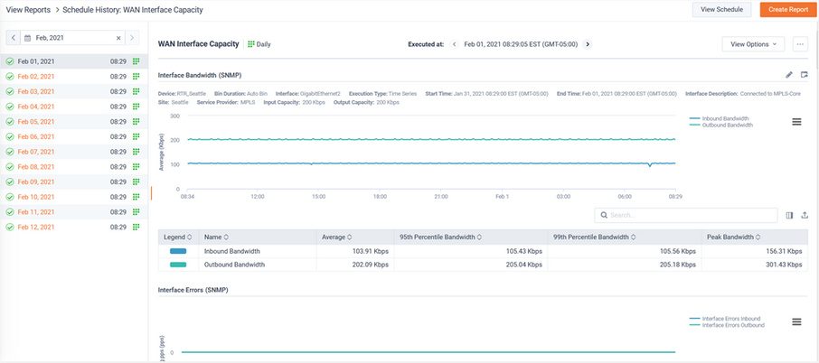Image resolution: width=819 pixels, height=363 pixels.
Task: Select the Feb 04, 2021 schedule run
Action: click(73, 107)
